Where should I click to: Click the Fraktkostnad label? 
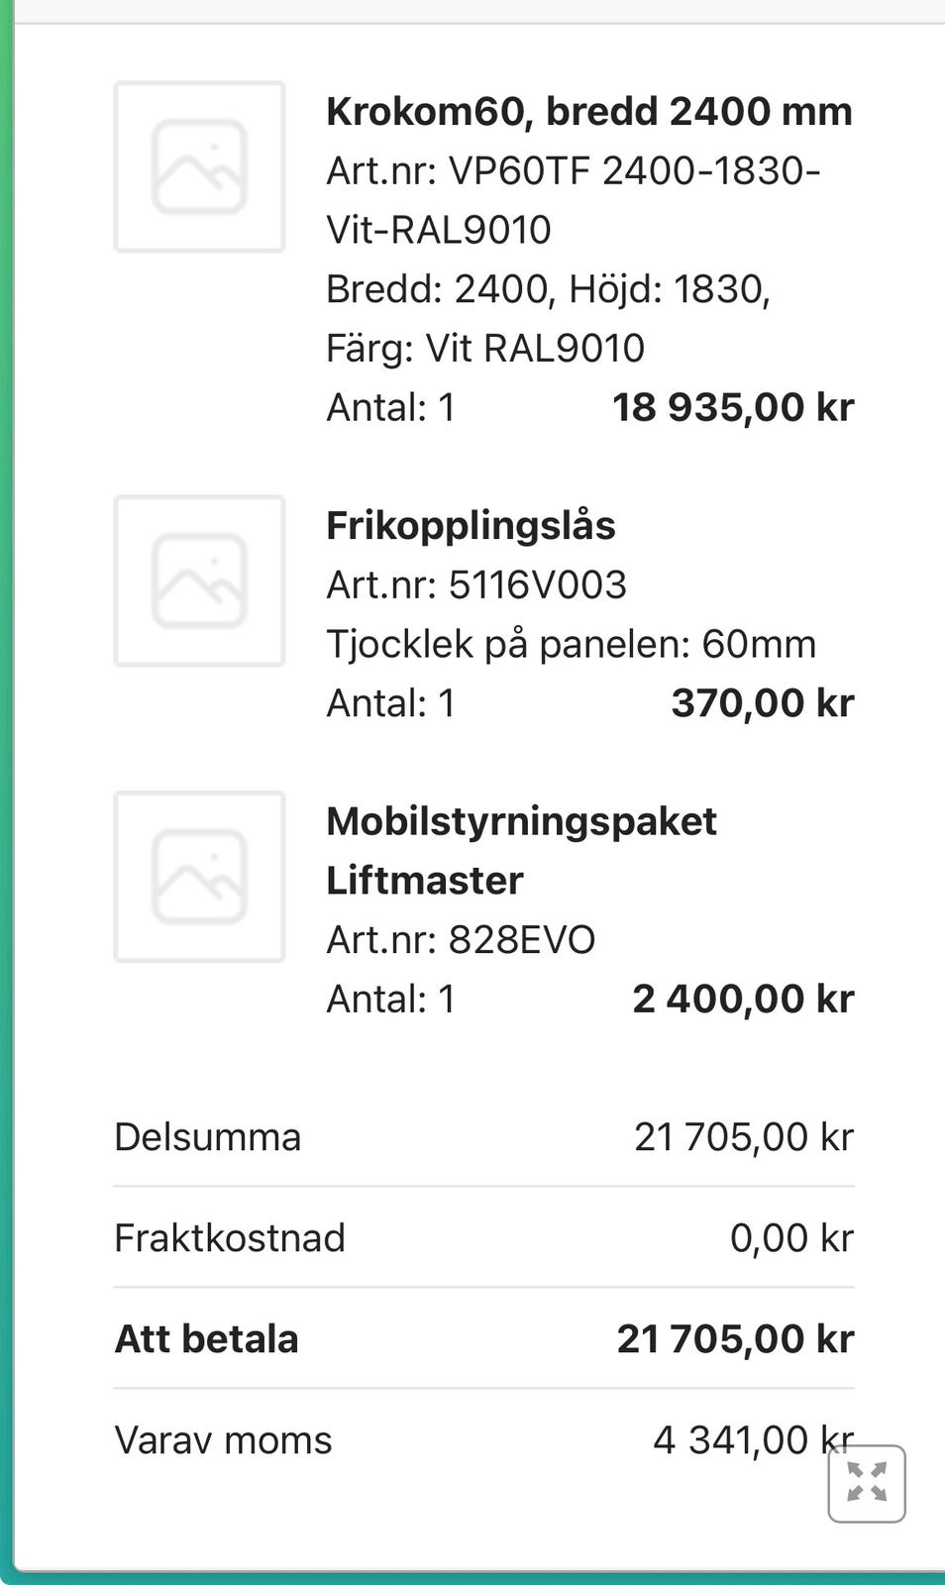coord(230,1237)
